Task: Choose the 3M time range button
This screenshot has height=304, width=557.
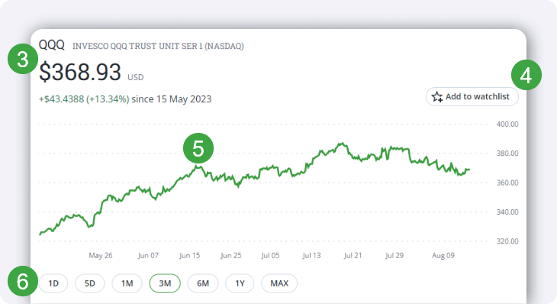Action: pyautogui.click(x=165, y=283)
